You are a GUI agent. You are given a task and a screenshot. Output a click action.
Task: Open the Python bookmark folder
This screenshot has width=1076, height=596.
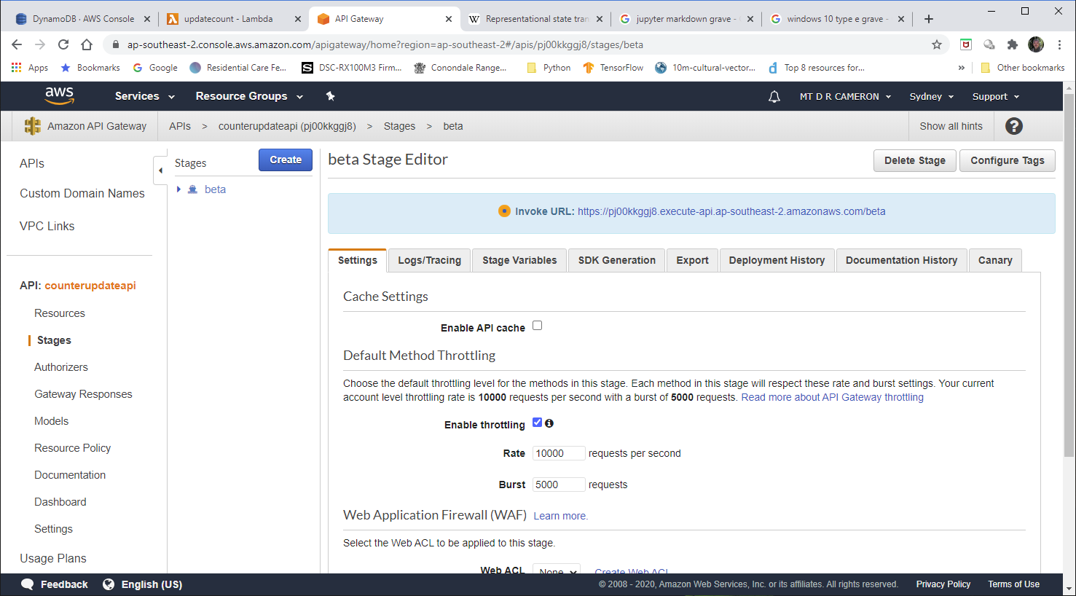[549, 68]
